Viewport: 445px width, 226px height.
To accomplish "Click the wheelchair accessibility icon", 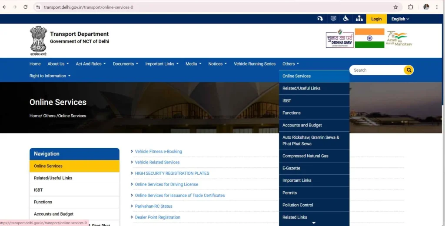I will point(346,19).
